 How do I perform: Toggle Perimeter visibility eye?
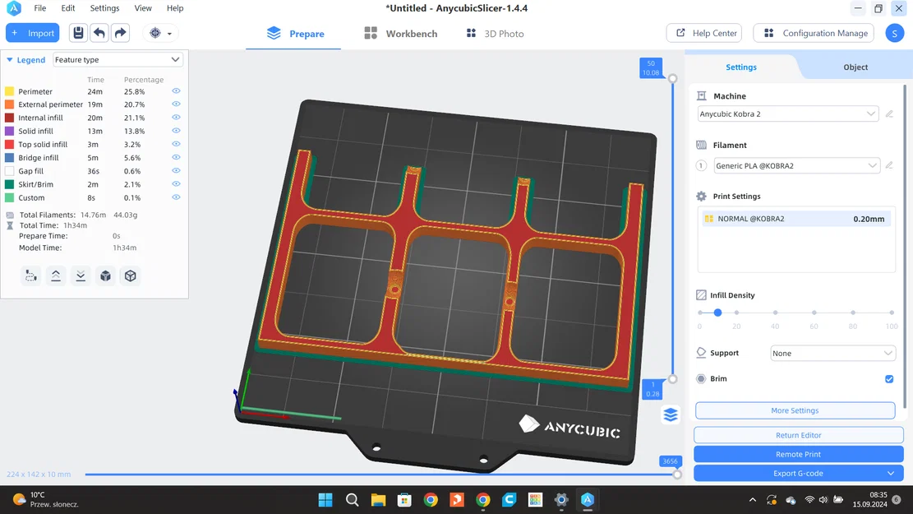176,91
